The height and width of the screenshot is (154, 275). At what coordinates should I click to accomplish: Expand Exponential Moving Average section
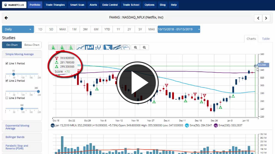[22, 127]
